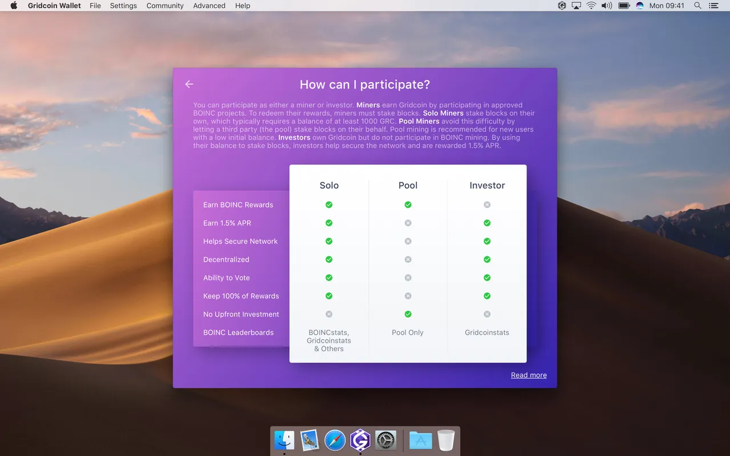The height and width of the screenshot is (456, 730).
Task: Click the How can I participate? heading
Action: (x=365, y=84)
